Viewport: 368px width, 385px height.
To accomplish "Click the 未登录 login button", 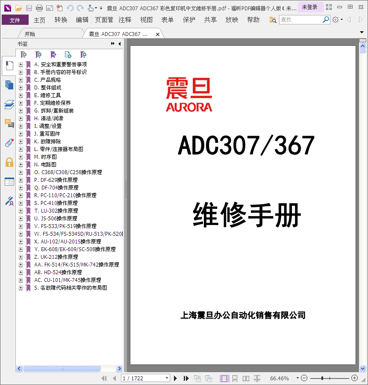I will 310,7.
